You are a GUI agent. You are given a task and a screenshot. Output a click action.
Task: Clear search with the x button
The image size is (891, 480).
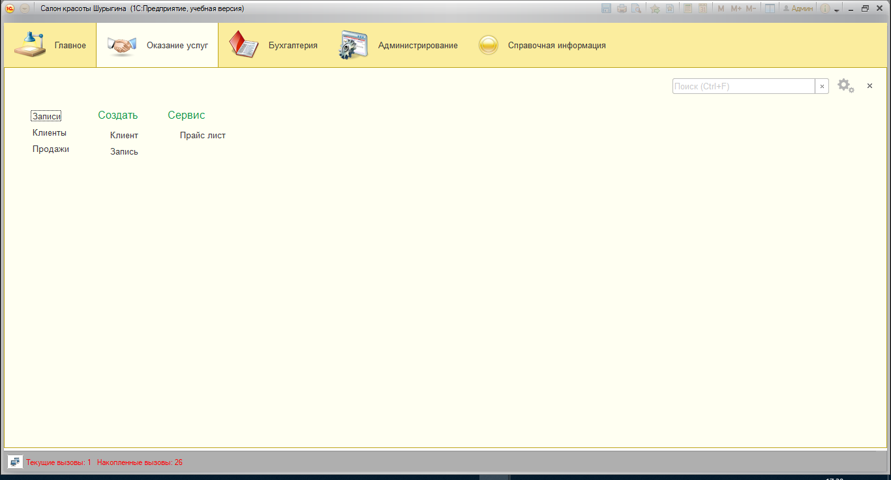[x=822, y=86]
